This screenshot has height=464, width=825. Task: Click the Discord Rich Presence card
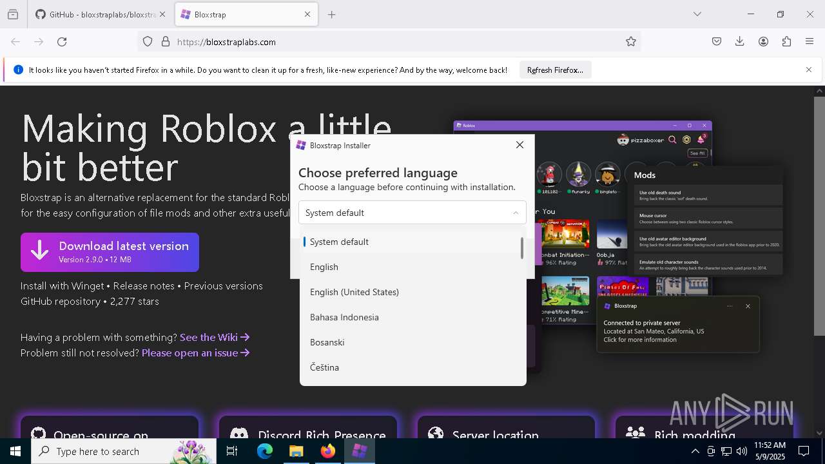click(308, 427)
